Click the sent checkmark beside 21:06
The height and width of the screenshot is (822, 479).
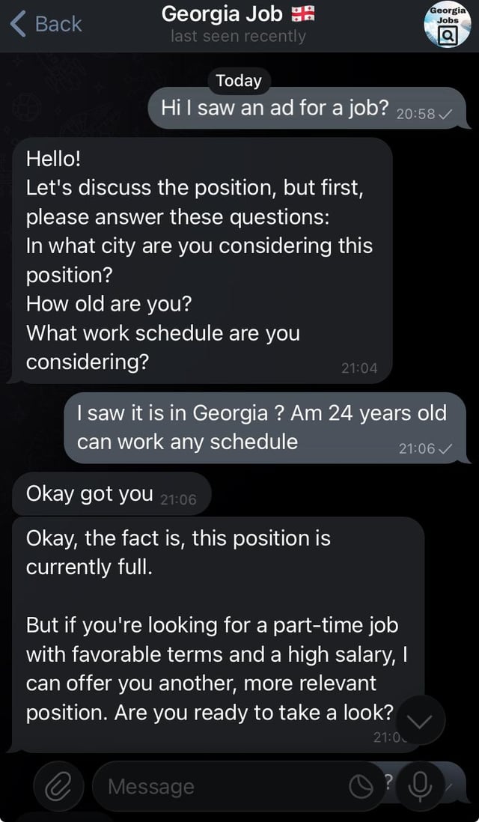(x=446, y=448)
